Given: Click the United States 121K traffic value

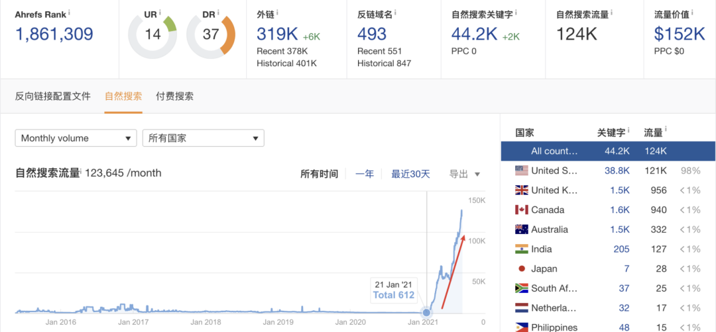Looking at the screenshot, I should click(655, 171).
